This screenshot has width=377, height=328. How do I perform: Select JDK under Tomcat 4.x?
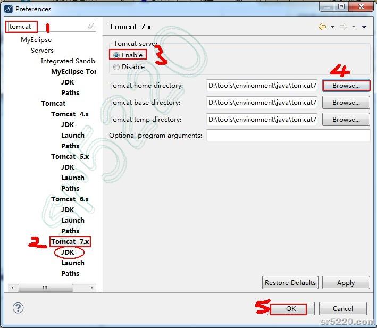point(68,125)
